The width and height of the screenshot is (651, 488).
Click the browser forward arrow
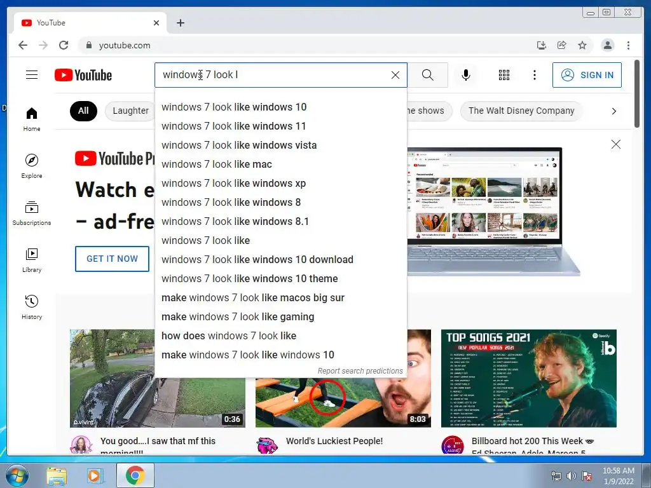[43, 45]
